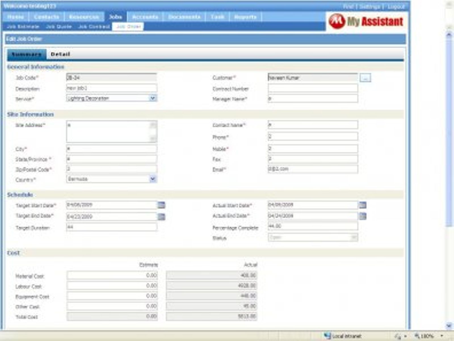Click the "Site Information" section heading

click(30, 114)
